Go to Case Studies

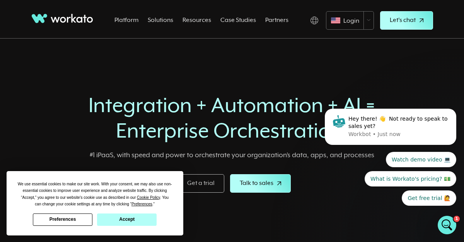click(x=238, y=20)
